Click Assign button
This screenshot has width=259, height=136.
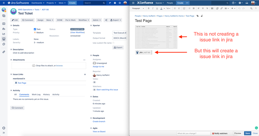(40, 20)
